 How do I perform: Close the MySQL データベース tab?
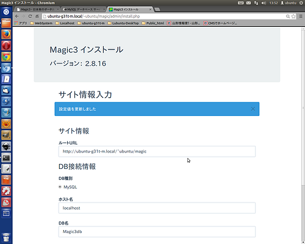104,9
